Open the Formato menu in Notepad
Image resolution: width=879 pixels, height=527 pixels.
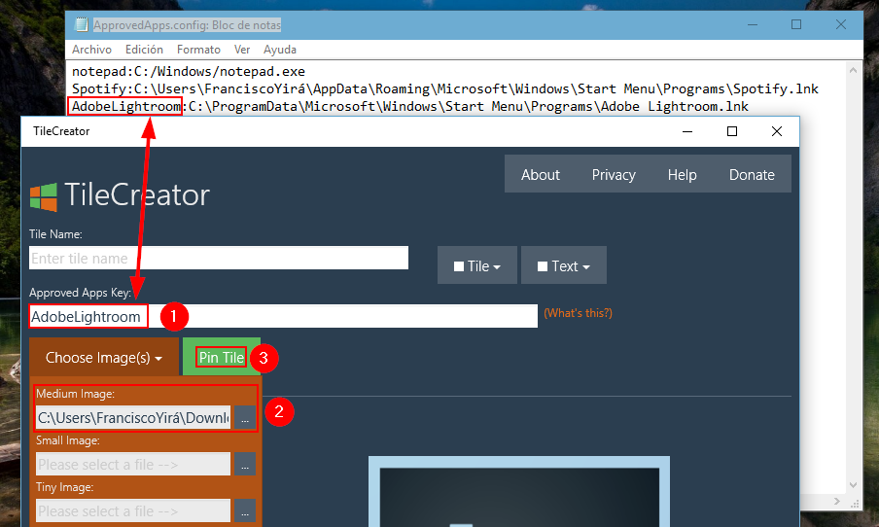click(198, 49)
